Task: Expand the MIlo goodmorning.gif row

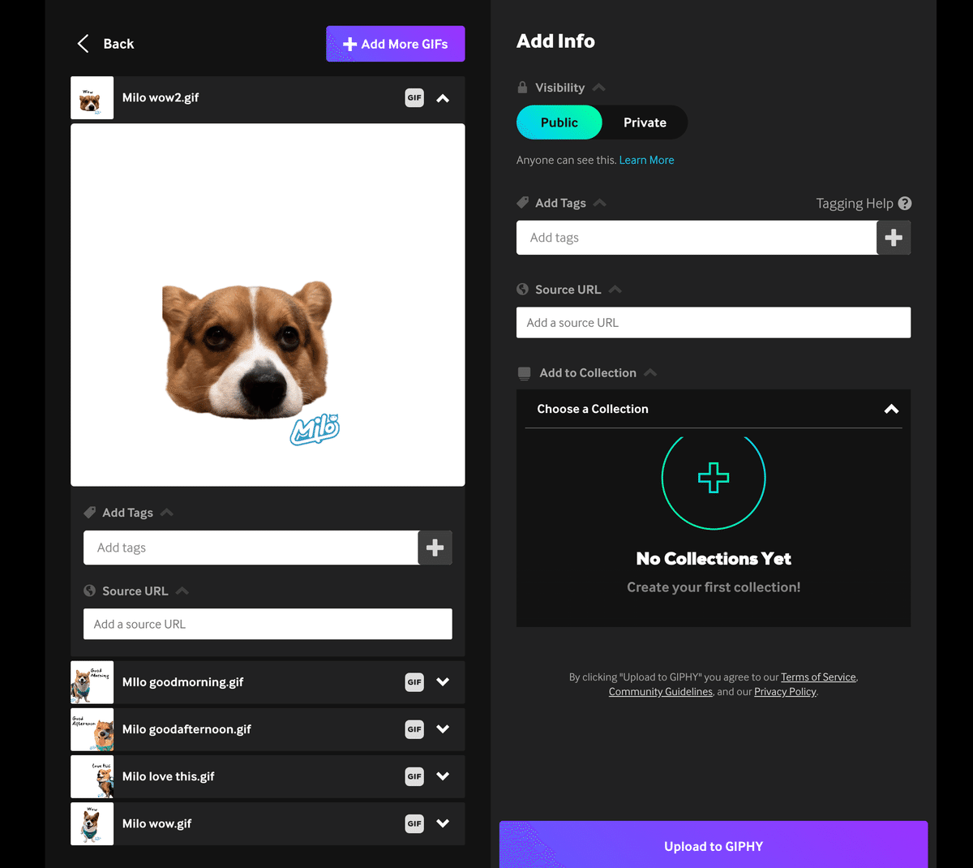Action: (x=443, y=682)
